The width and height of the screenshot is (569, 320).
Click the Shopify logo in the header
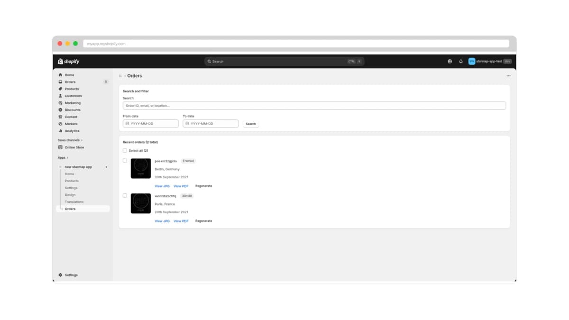[x=68, y=61]
